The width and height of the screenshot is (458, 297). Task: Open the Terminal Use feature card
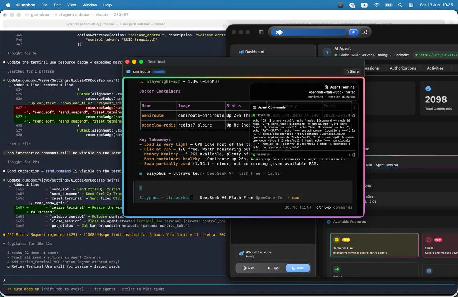click(x=374, y=245)
